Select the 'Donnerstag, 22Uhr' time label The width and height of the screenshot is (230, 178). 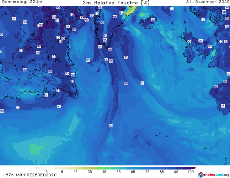point(22,2)
